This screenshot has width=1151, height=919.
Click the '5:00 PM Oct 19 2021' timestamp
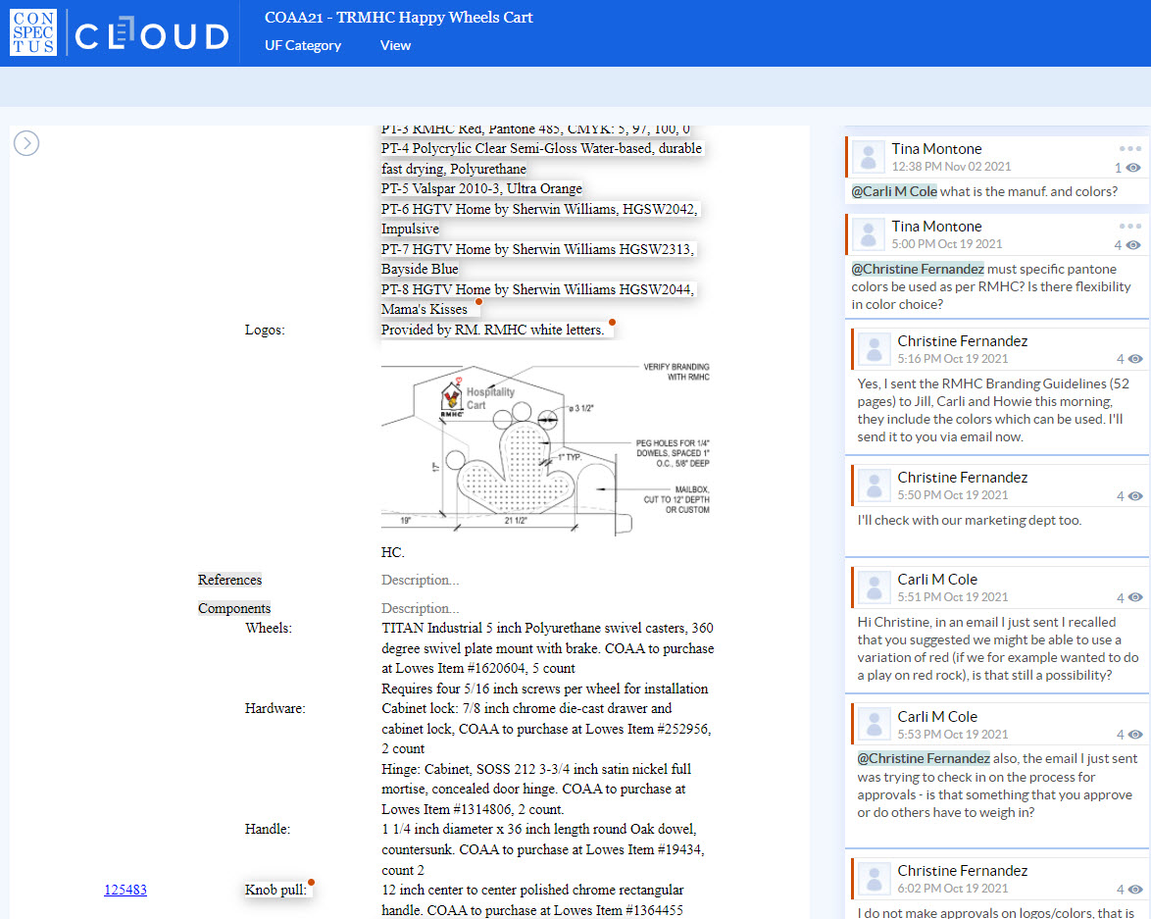(x=947, y=244)
